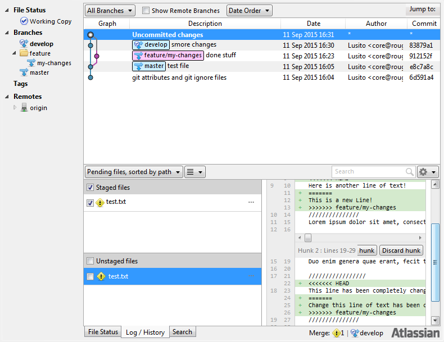Click the Stage hunk button for Hunk 2
Screen dimensions: 444x342
pos(366,250)
